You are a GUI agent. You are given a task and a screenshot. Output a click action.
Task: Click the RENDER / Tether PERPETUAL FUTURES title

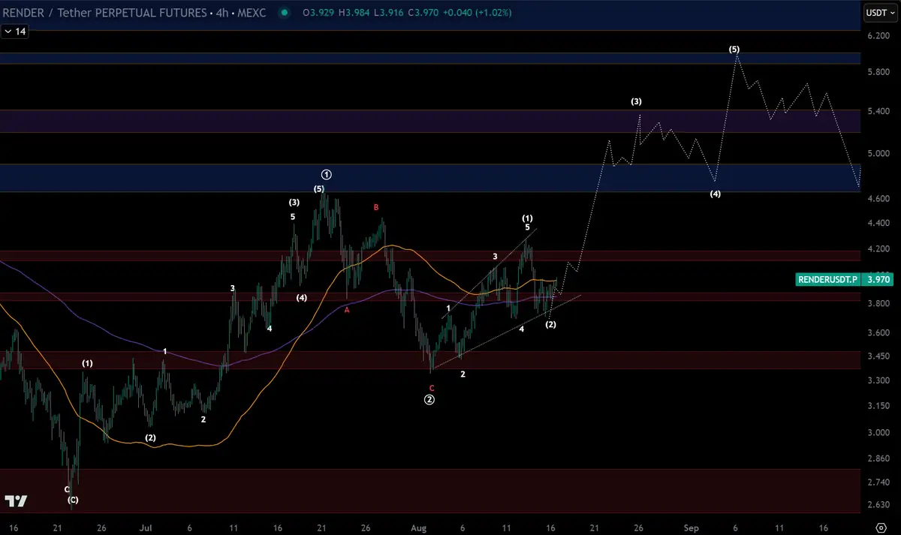point(105,13)
